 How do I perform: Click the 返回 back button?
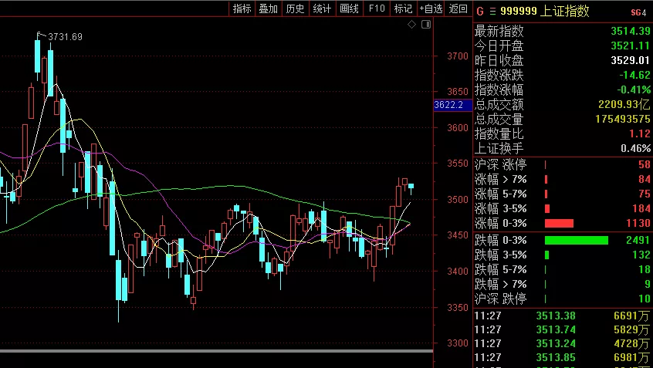click(x=458, y=8)
